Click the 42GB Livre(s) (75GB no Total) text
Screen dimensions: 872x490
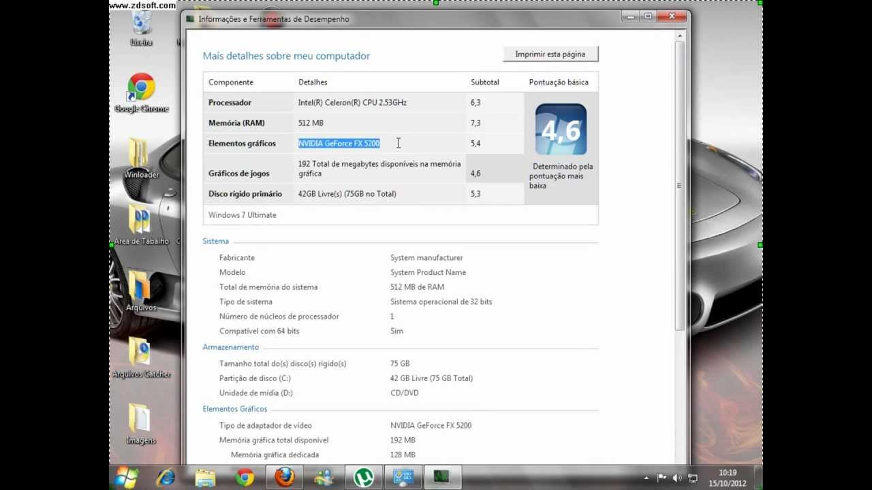[347, 194]
